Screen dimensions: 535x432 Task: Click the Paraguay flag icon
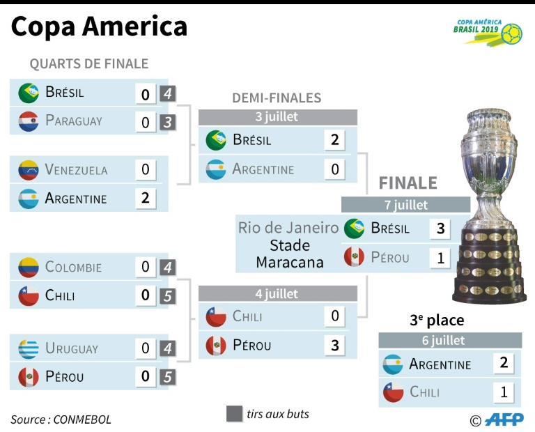(29, 121)
